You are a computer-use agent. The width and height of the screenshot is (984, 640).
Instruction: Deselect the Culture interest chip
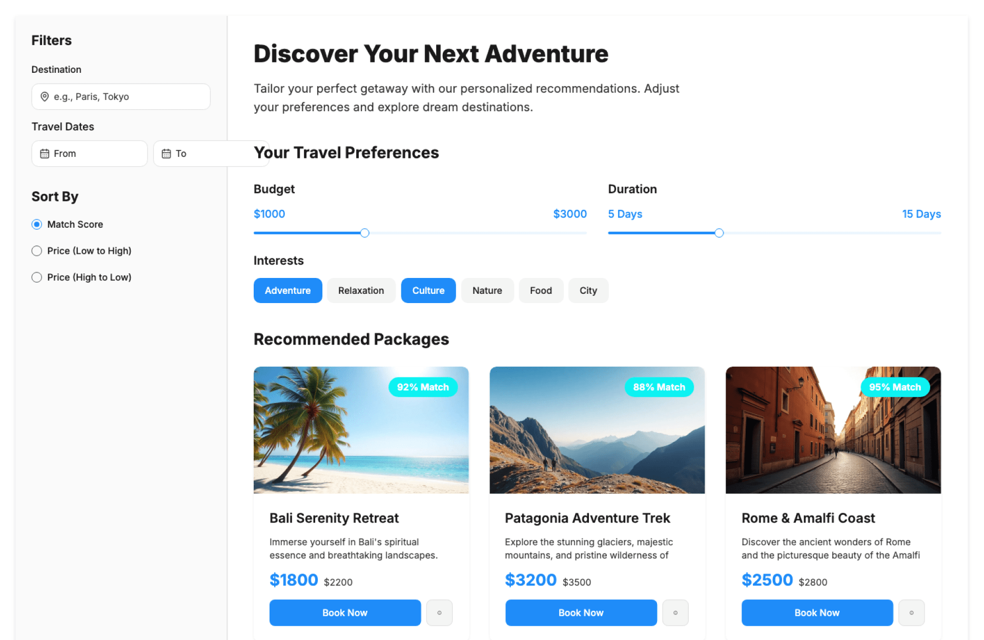click(x=428, y=290)
